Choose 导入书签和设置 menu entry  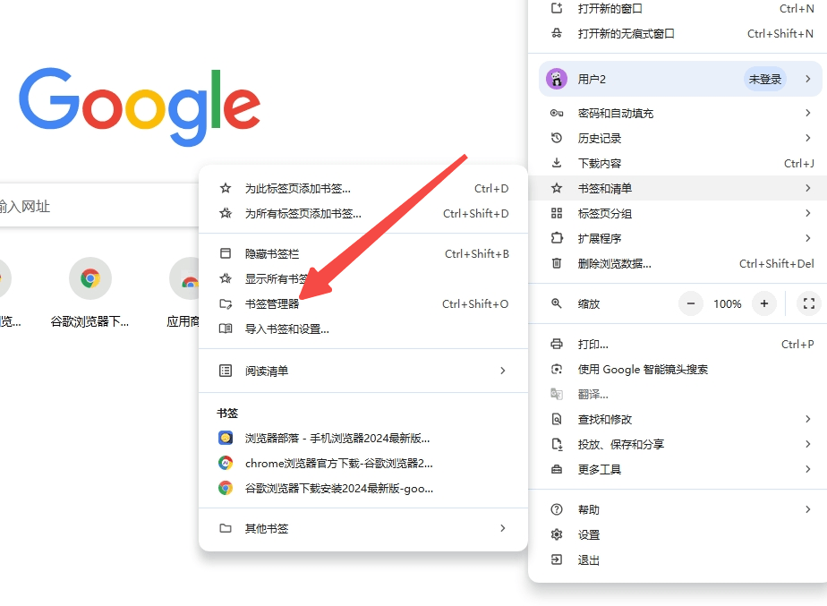tap(363, 329)
